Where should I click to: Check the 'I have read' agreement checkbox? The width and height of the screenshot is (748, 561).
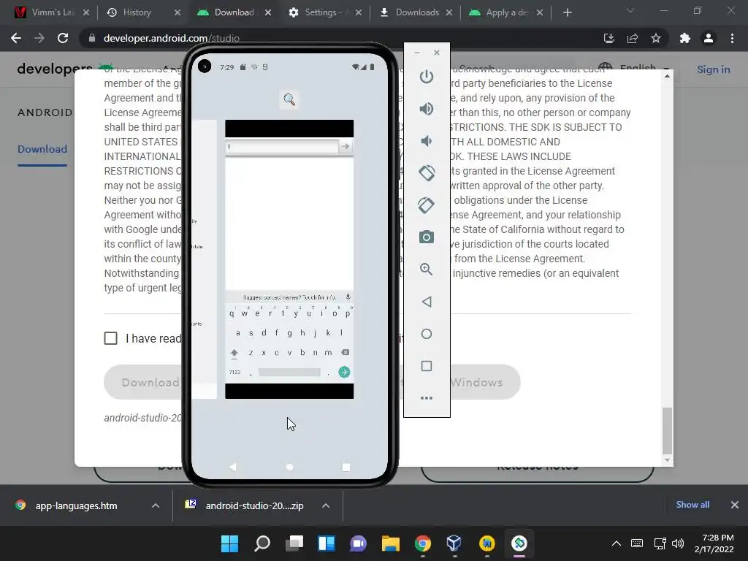tap(111, 338)
